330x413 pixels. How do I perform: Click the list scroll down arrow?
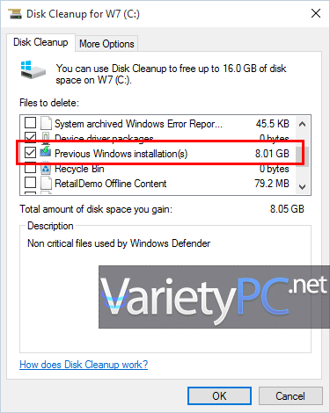[x=302, y=186]
